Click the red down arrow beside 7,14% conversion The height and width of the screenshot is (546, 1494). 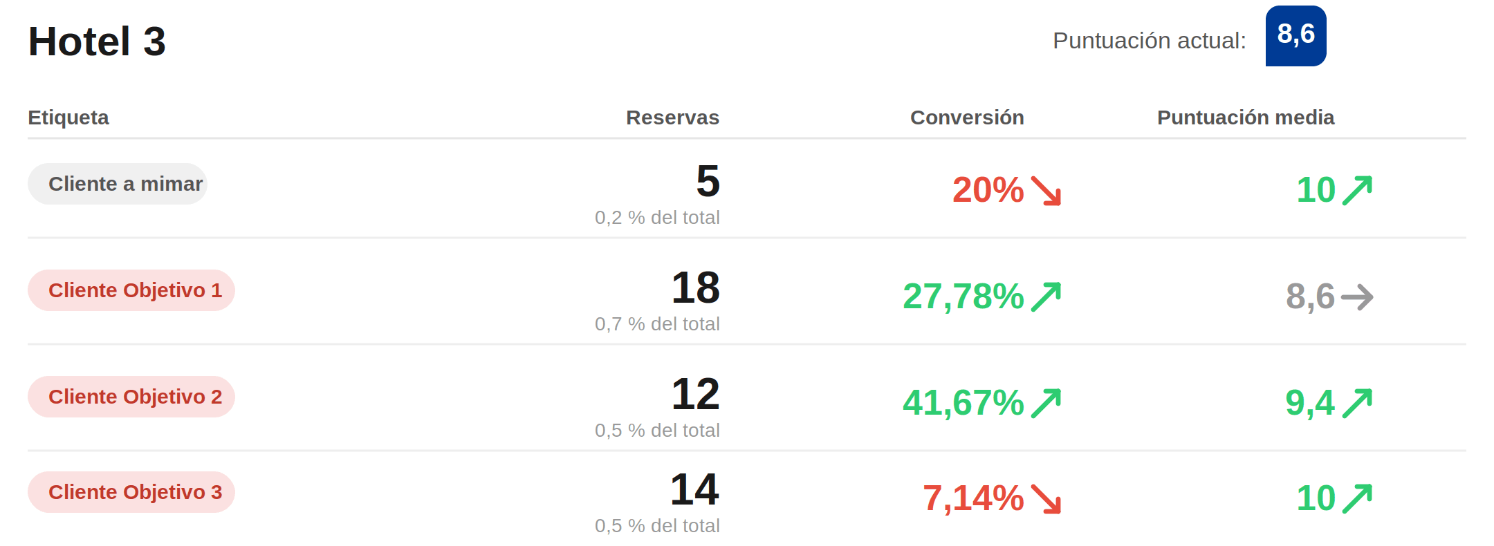[1046, 499]
